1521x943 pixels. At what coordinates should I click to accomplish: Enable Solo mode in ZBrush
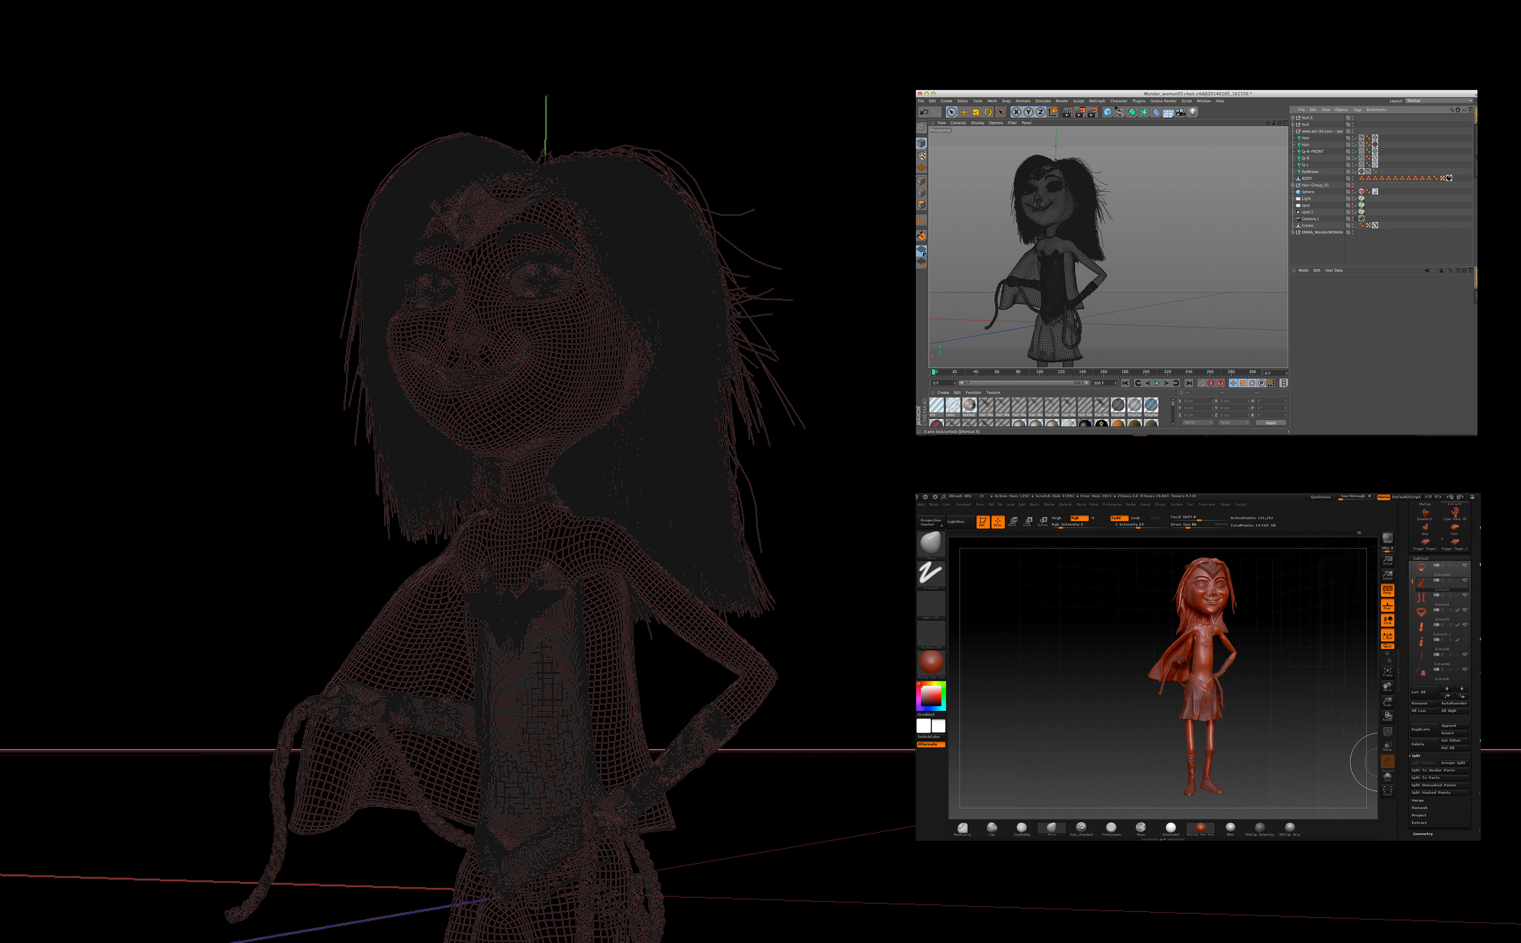[x=1388, y=777]
